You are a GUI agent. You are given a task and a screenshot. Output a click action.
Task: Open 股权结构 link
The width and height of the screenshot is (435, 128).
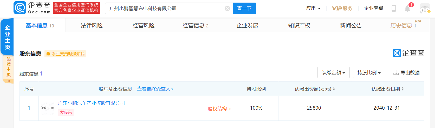click(x=219, y=109)
